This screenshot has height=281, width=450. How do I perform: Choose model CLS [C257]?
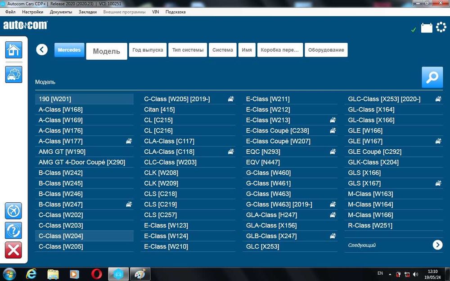188,215
